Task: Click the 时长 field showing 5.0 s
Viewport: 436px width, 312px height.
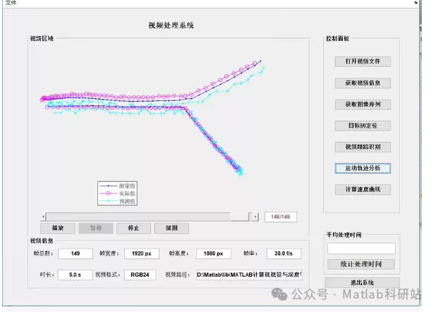Action: coord(75,275)
